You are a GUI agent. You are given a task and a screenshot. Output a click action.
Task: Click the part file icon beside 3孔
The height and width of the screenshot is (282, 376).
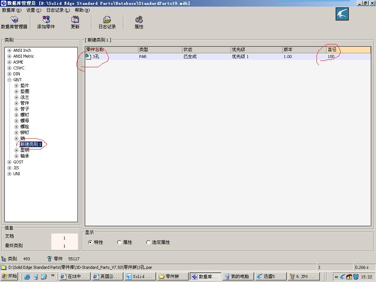click(88, 56)
